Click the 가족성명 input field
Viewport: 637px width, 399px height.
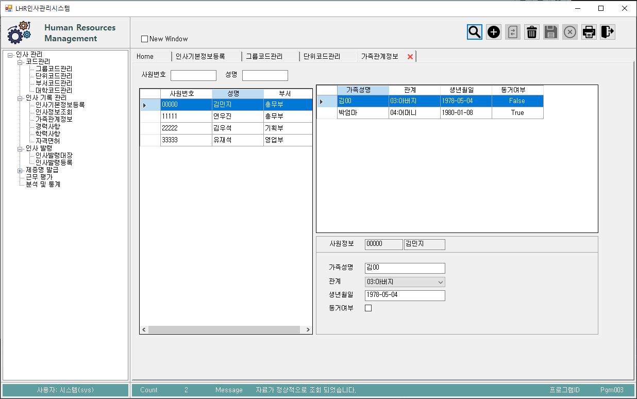405,268
